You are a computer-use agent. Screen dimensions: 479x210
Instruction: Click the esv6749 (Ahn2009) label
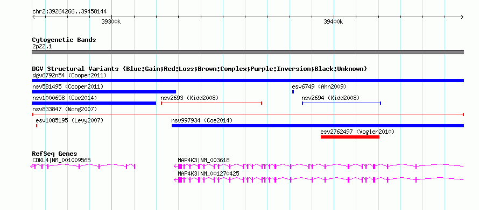click(319, 86)
